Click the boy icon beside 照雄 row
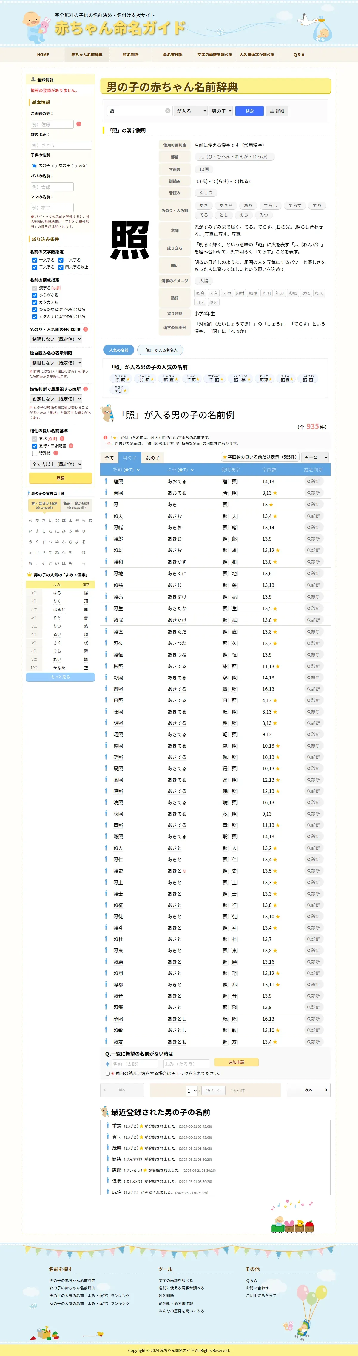This screenshot has width=358, height=1356. coord(106,550)
